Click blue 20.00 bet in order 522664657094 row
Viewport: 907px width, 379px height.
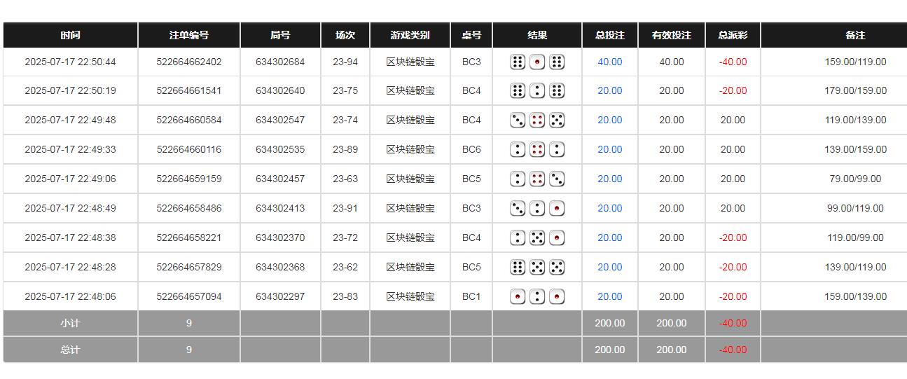609,297
